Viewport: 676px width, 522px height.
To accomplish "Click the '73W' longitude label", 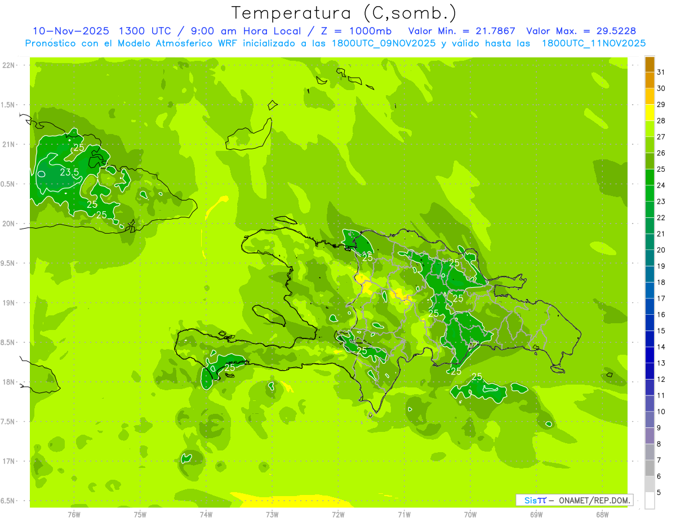I will point(272,514).
